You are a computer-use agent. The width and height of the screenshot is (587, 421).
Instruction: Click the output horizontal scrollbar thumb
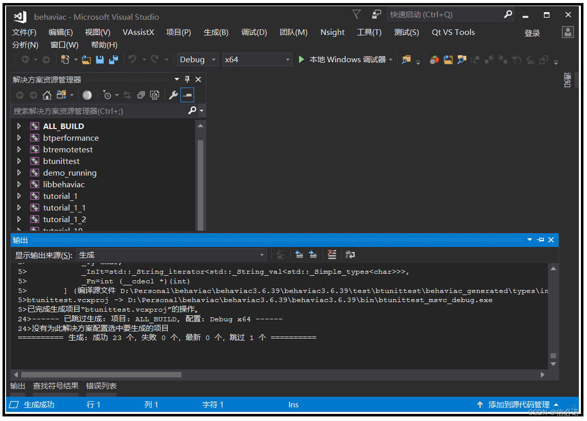point(101,374)
